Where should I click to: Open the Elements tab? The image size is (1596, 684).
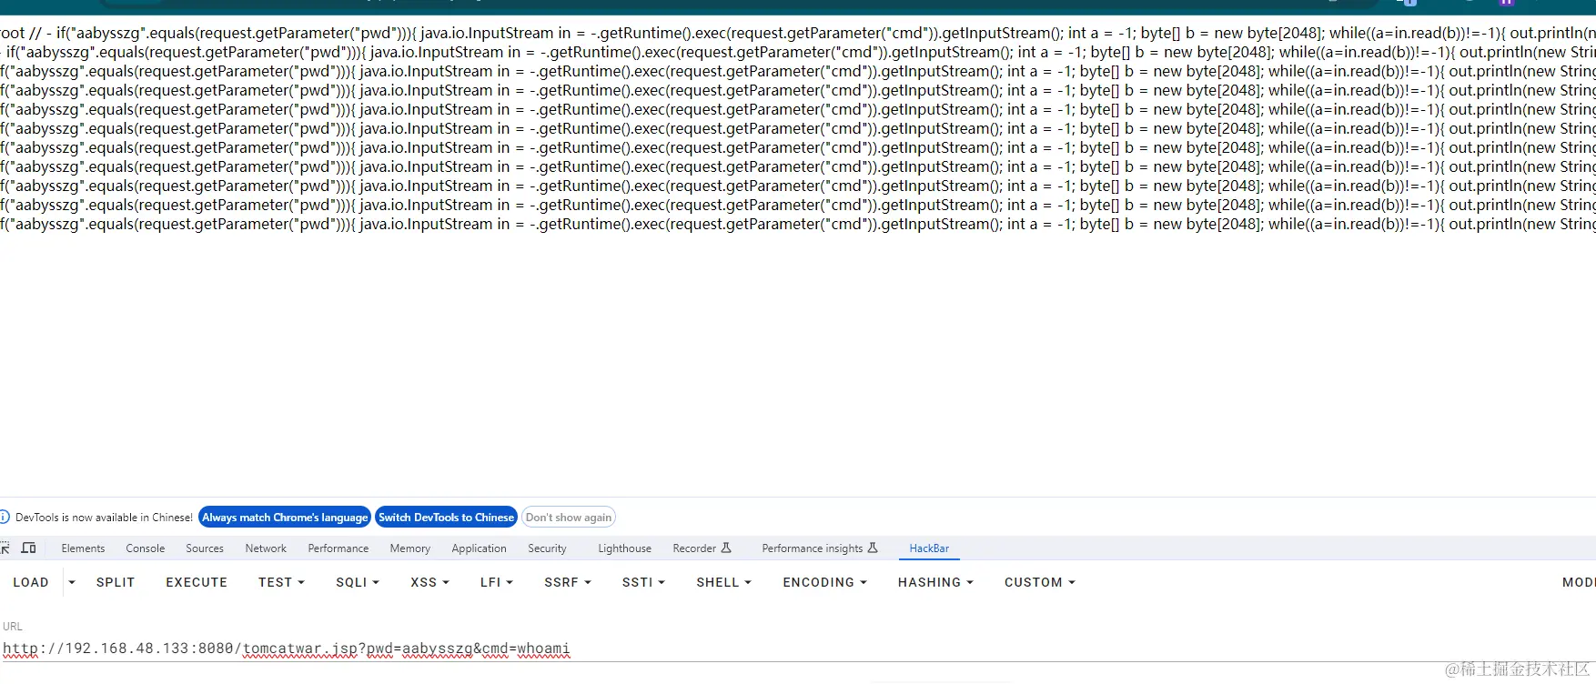(83, 548)
